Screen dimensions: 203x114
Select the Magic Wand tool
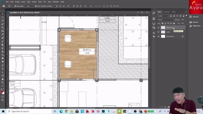tap(3, 24)
